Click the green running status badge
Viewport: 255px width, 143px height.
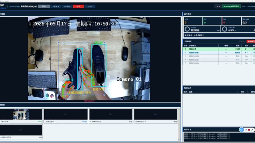tap(231, 6)
